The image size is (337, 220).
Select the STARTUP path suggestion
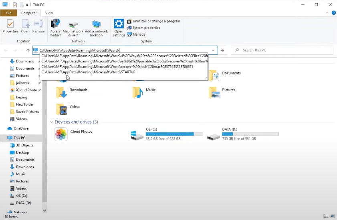pyautogui.click(x=124, y=72)
